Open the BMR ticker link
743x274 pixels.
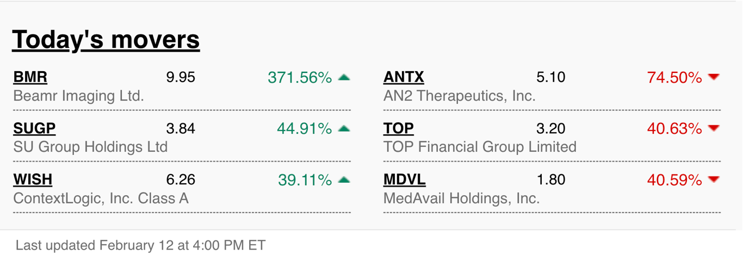point(30,77)
